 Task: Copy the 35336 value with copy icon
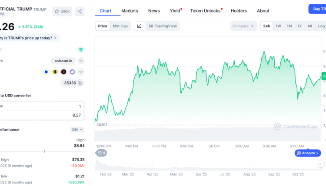tap(80, 83)
